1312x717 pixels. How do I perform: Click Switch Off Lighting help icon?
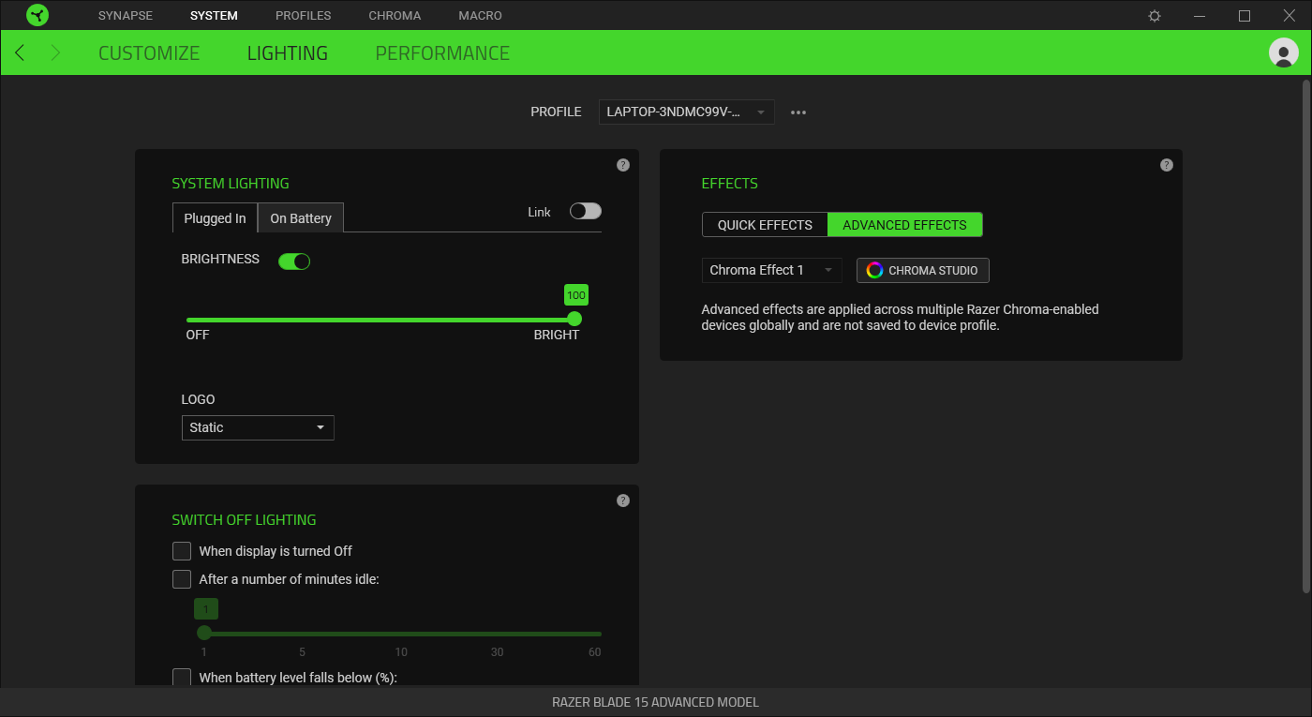(623, 500)
